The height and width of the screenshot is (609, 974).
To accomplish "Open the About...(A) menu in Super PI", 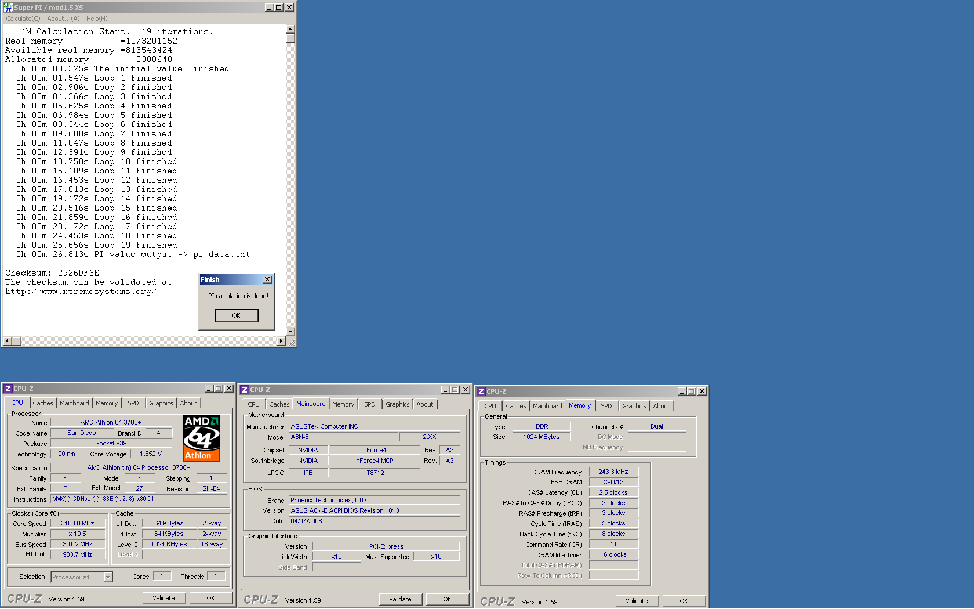I will tap(63, 19).
